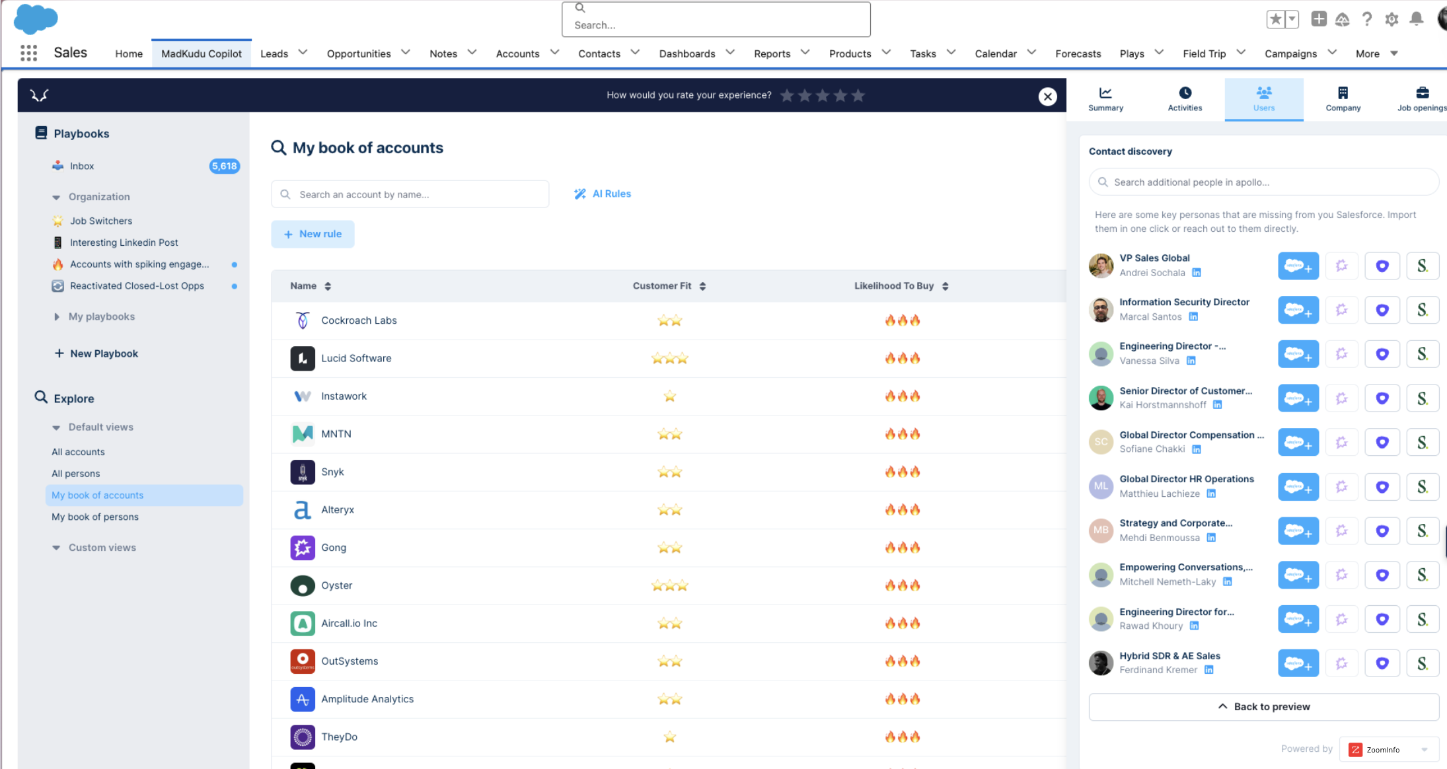The image size is (1447, 769).
Task: Open the favorites list dropdown arrow
Action: pyautogui.click(x=1292, y=19)
